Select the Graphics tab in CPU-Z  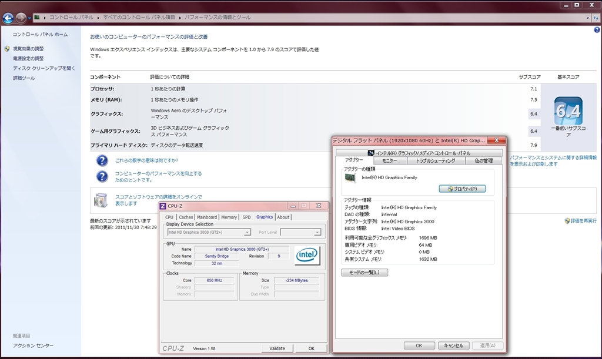click(265, 217)
